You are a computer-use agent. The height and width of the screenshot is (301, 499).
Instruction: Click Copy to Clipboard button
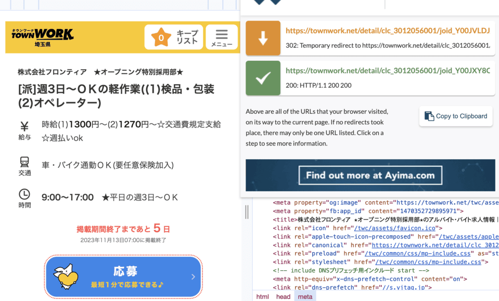click(456, 116)
